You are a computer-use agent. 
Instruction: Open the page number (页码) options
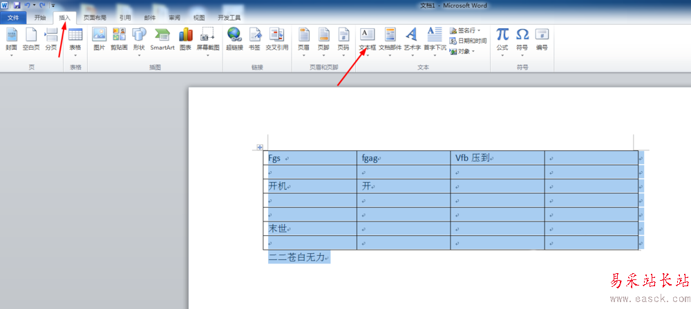343,41
